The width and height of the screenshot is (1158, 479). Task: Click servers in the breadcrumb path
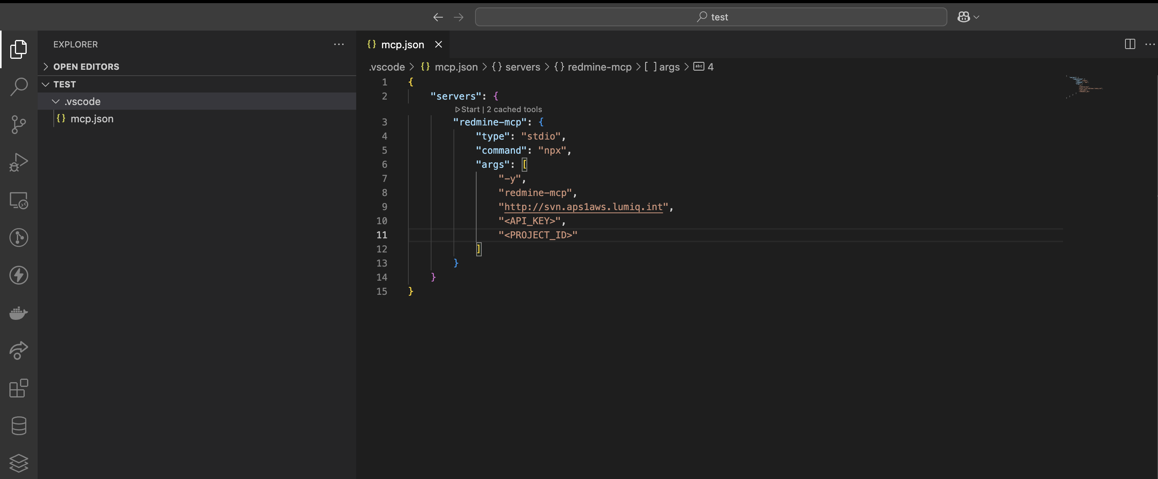pyautogui.click(x=523, y=67)
